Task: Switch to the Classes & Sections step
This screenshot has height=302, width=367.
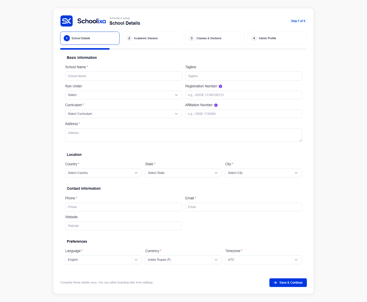Action: [x=215, y=38]
